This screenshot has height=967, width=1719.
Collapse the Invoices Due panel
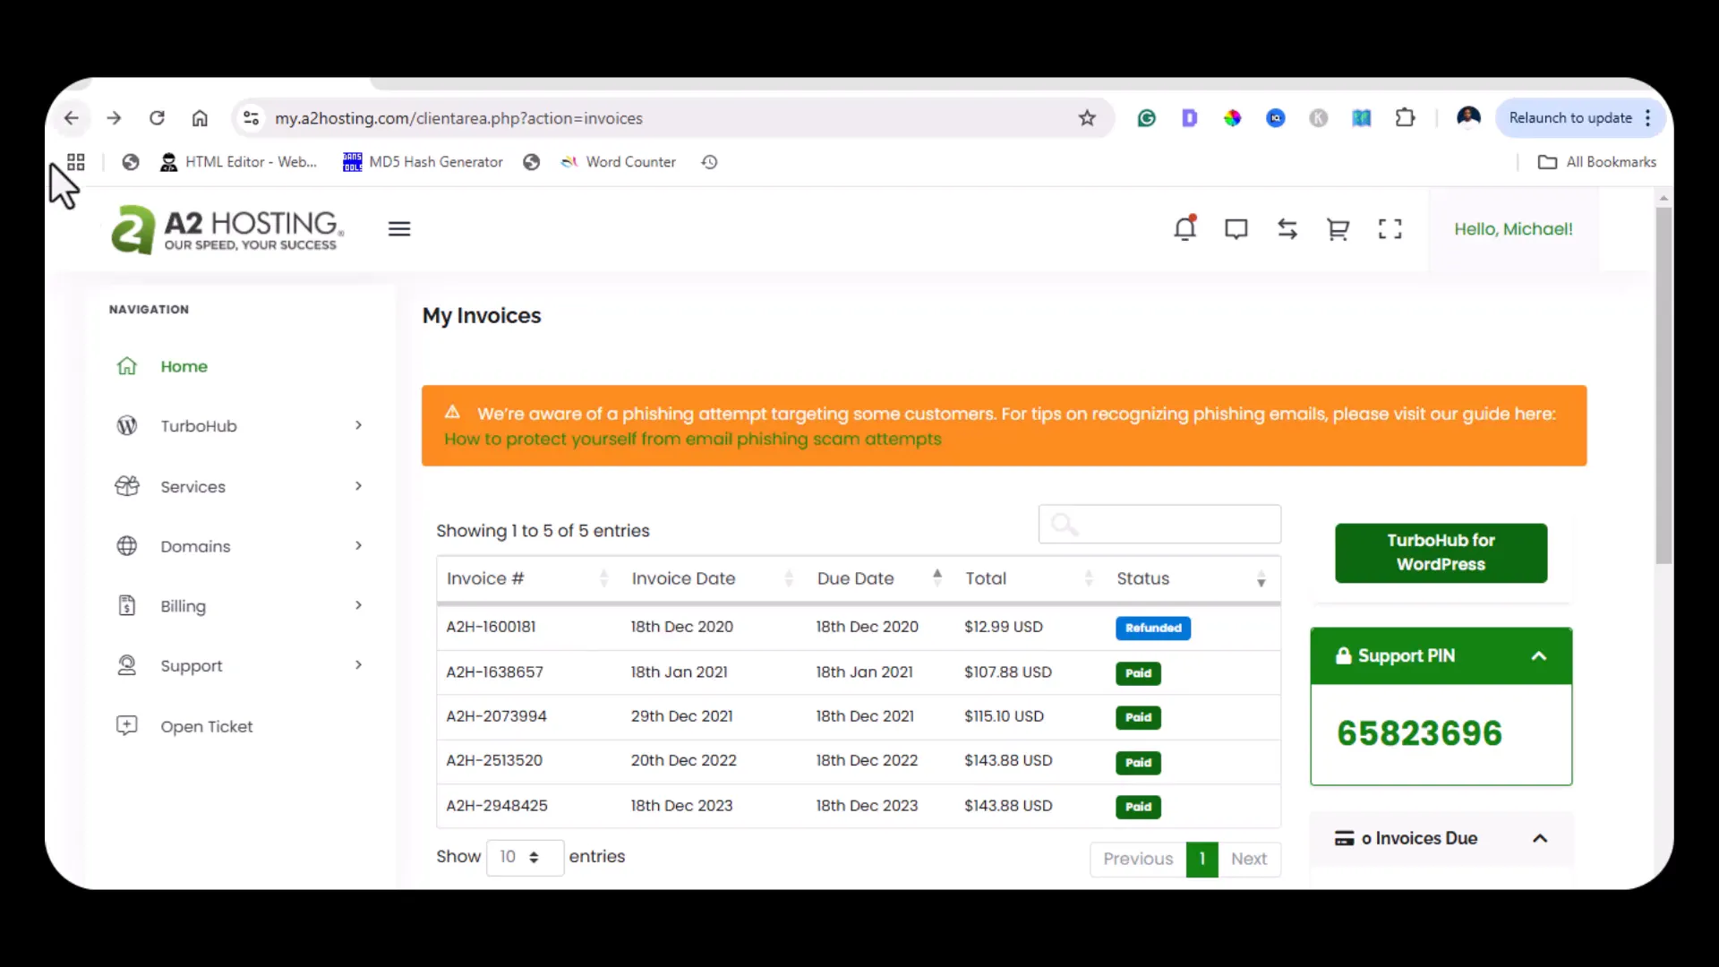1540,838
